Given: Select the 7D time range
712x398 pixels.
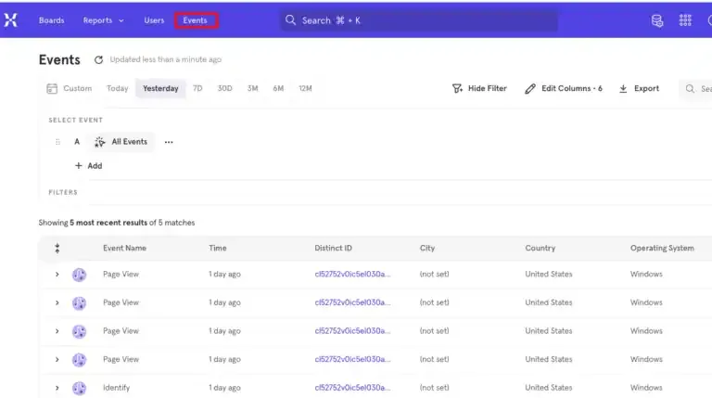Looking at the screenshot, I should tap(197, 88).
